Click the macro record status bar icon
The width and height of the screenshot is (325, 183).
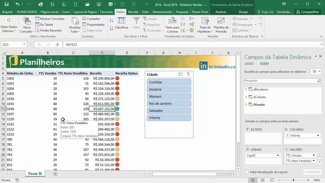17,180
